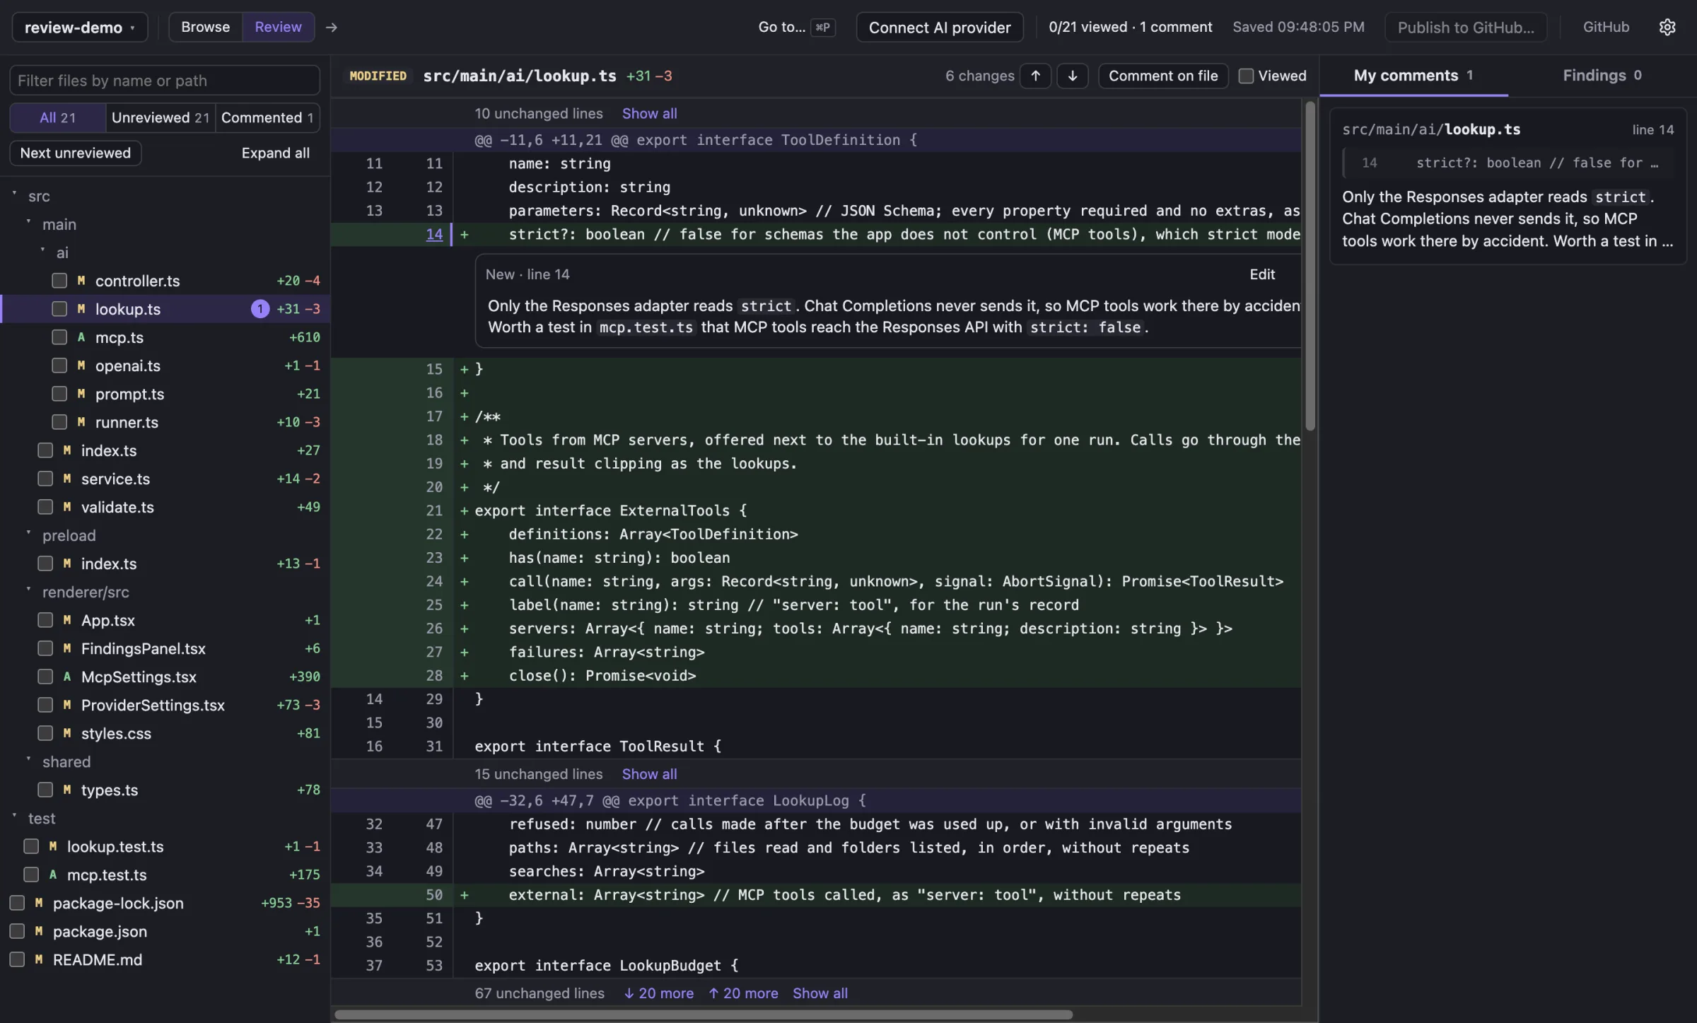Image resolution: width=1697 pixels, height=1023 pixels.
Task: Click the GitHub link in header
Action: pos(1606,27)
